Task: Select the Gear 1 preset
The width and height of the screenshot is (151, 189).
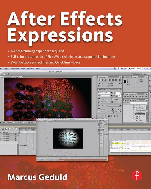Action: [x=137, y=116]
